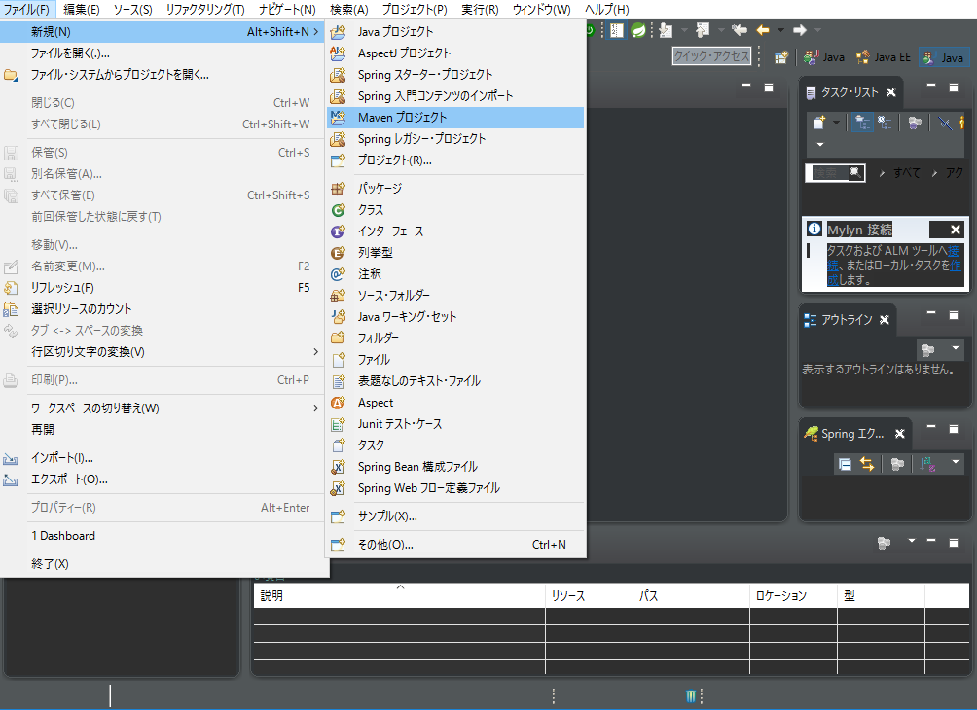Select the アウトライン tab
The image size is (977, 710).
click(x=847, y=320)
